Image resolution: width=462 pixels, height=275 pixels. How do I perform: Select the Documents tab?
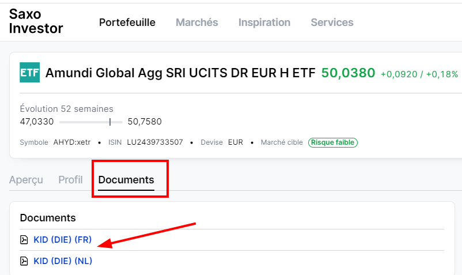[x=126, y=180]
